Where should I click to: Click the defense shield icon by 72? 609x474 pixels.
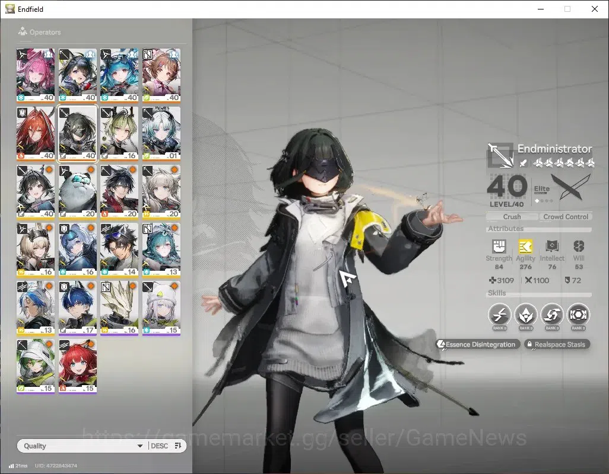567,280
